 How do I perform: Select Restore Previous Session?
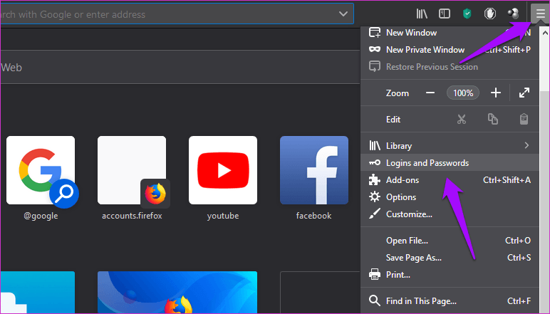pyautogui.click(x=450, y=67)
